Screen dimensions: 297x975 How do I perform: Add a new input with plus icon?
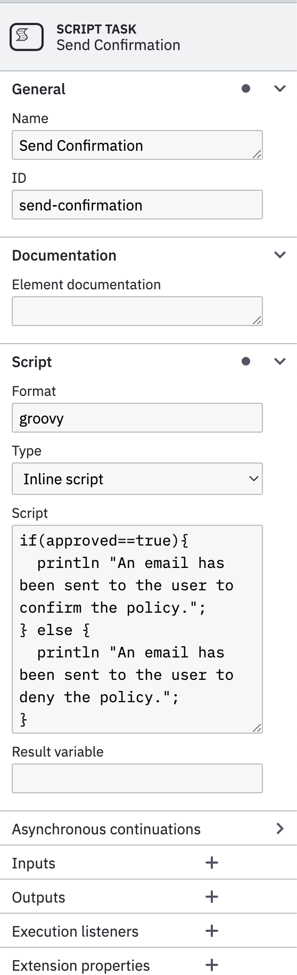coord(212,863)
